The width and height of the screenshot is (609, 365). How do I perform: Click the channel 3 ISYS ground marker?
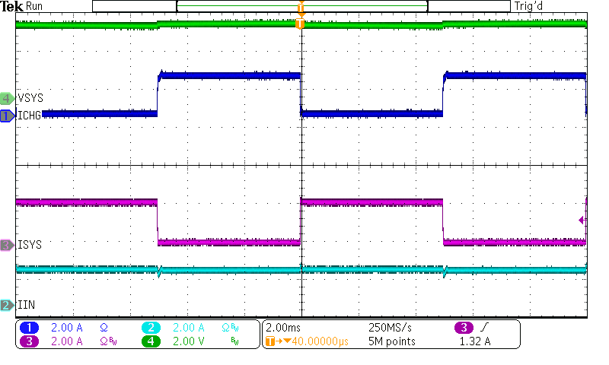tap(7, 245)
